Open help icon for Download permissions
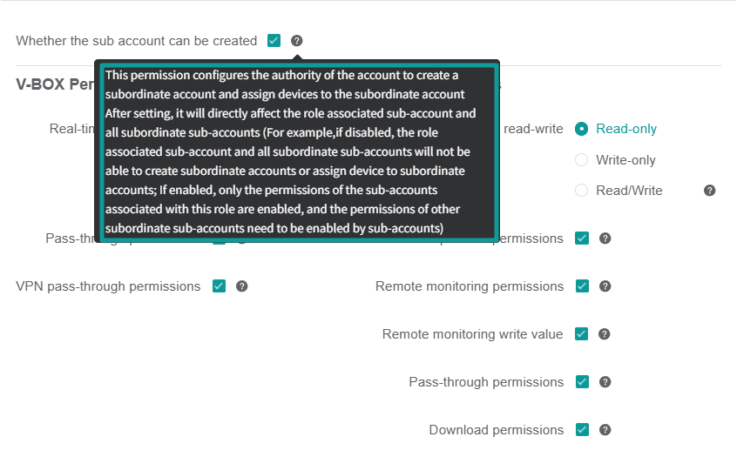The image size is (737, 457). pyautogui.click(x=605, y=430)
